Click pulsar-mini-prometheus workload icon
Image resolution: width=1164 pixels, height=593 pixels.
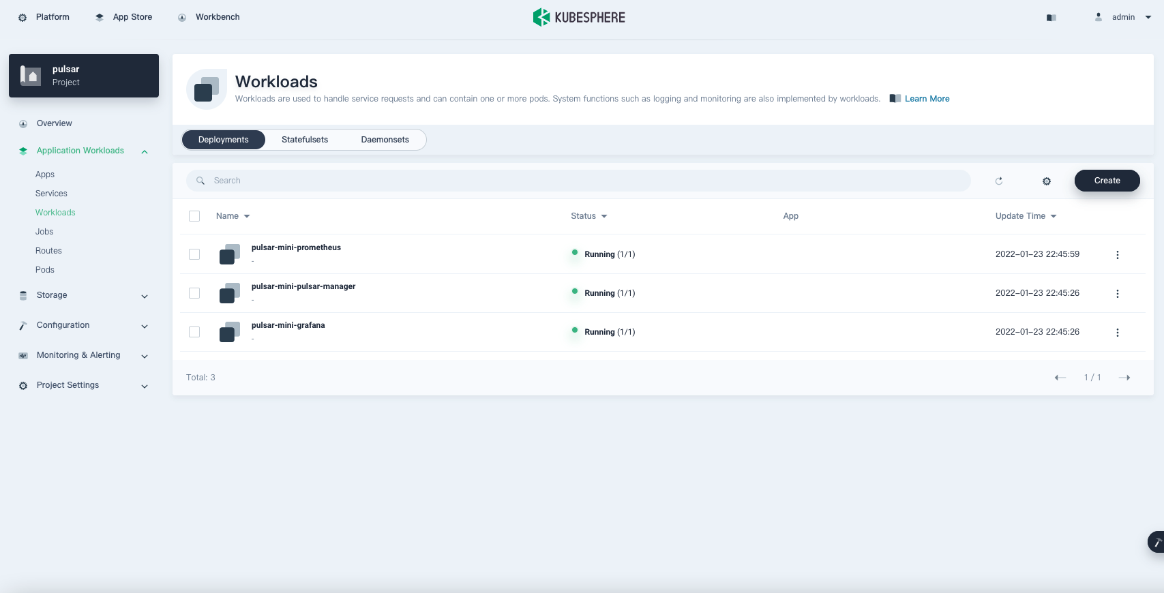(x=230, y=254)
